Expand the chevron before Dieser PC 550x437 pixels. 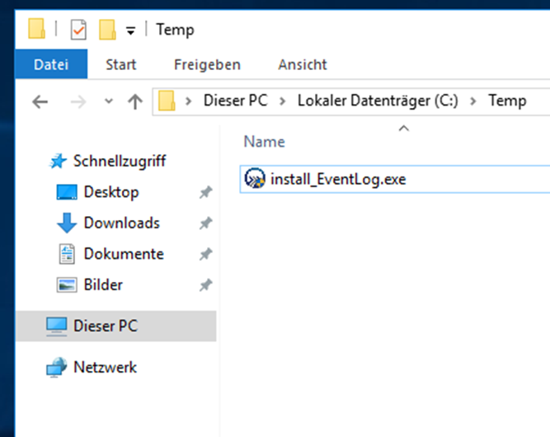tap(188, 101)
